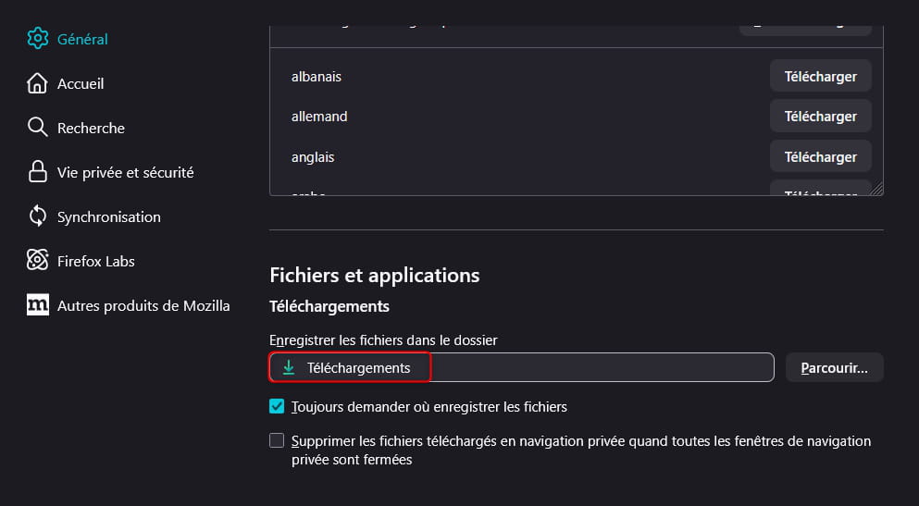919x506 pixels.
Task: Click the Recherche magnifier icon
Action: click(x=38, y=128)
